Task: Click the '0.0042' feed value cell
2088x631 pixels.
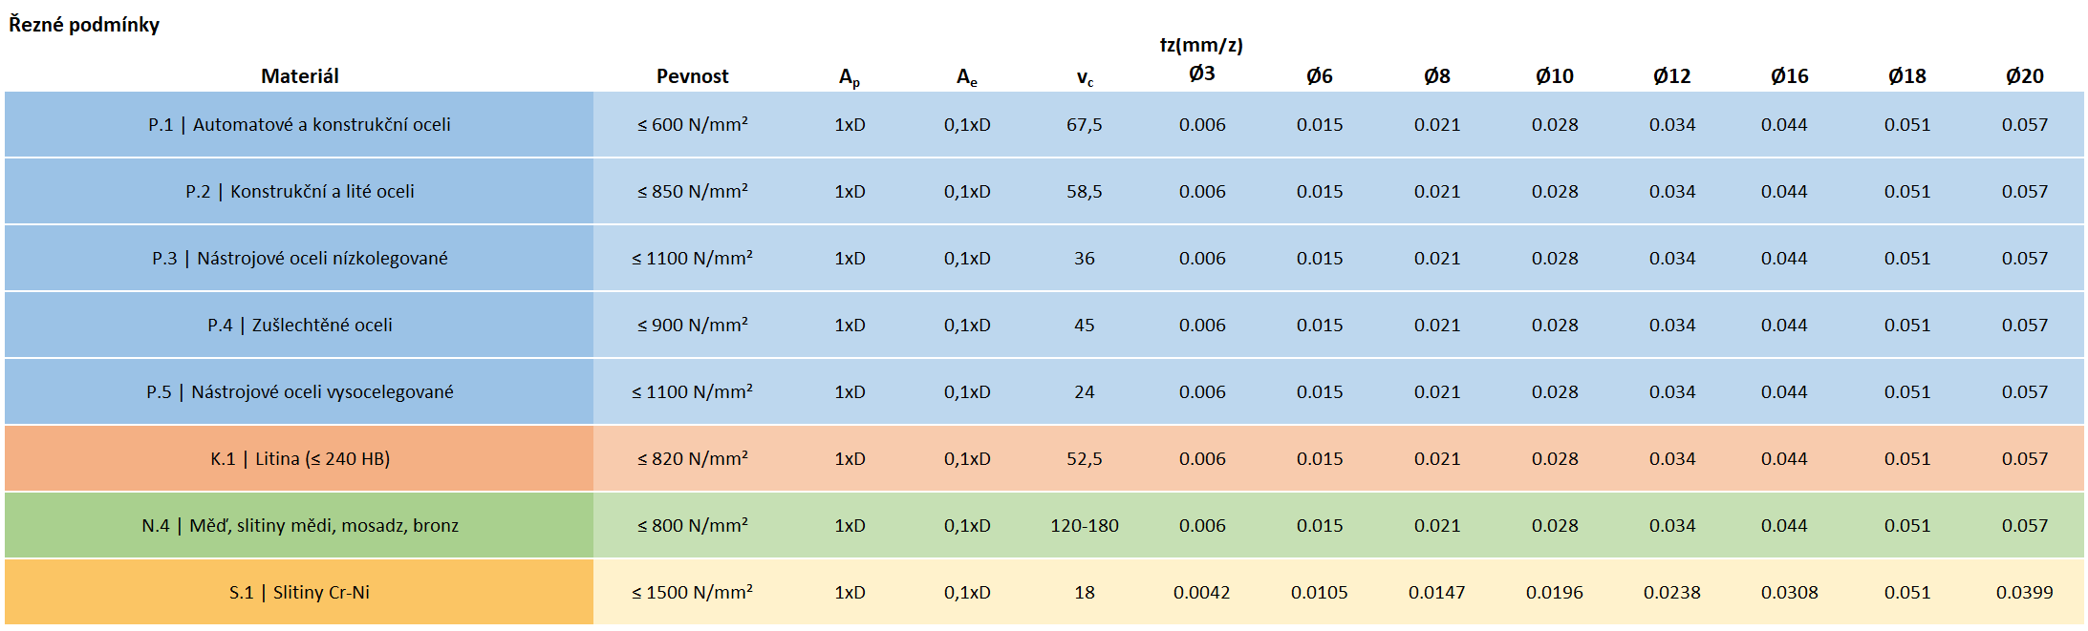Action: tap(1201, 593)
